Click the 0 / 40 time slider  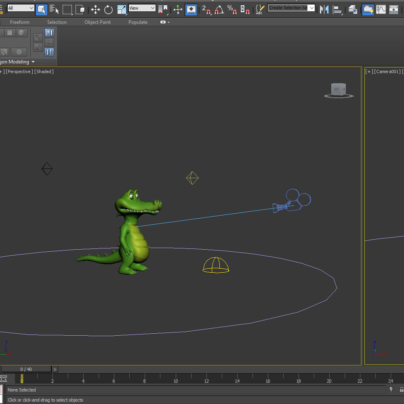pyautogui.click(x=26, y=369)
